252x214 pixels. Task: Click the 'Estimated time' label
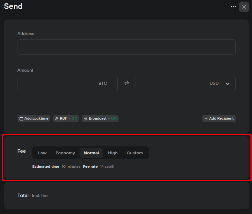coord(46,166)
